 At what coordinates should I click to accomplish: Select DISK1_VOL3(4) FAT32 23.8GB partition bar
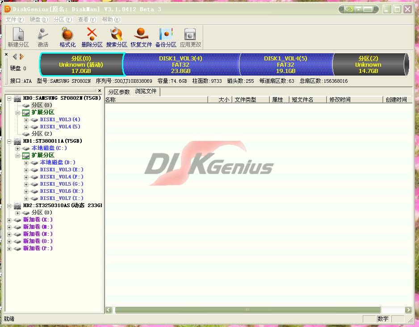181,64
